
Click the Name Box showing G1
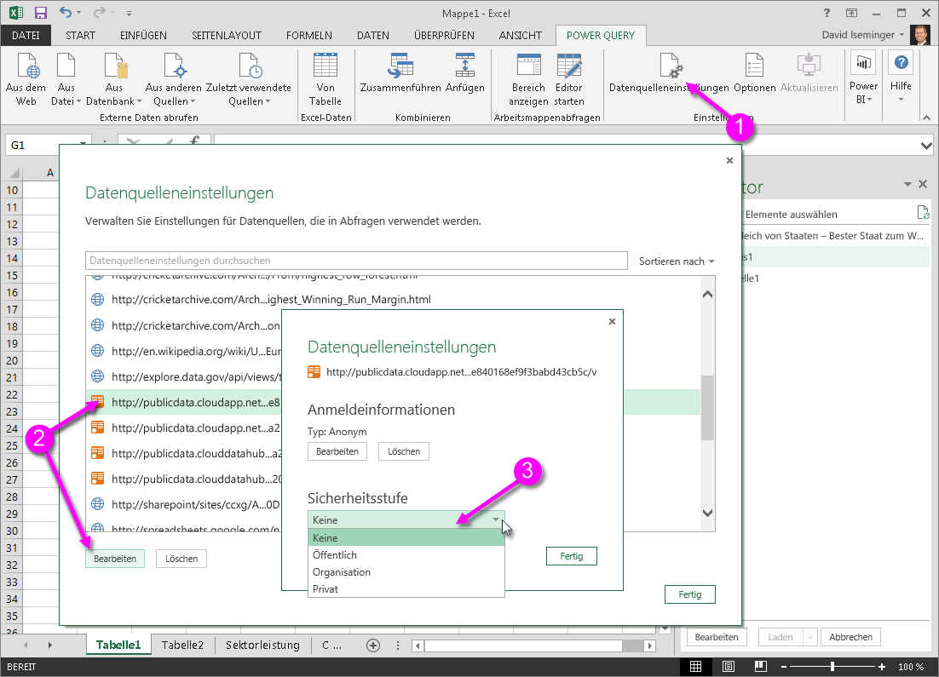tap(47, 145)
